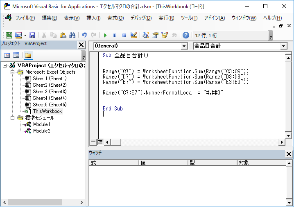
Task: Open the ファイル(F) menu
Action: click(x=25, y=18)
